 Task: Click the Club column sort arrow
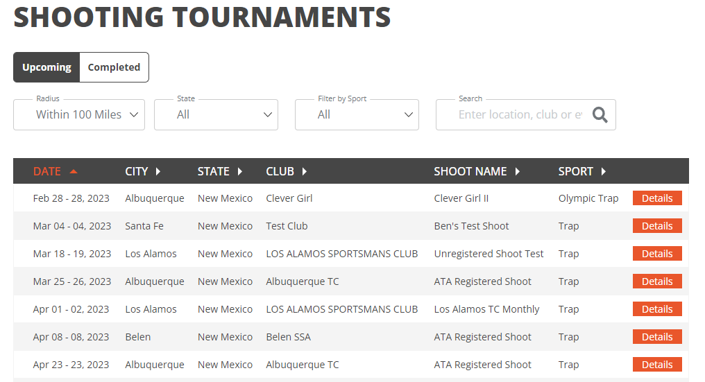[x=305, y=171]
